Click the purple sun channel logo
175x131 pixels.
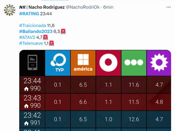pos(159,63)
